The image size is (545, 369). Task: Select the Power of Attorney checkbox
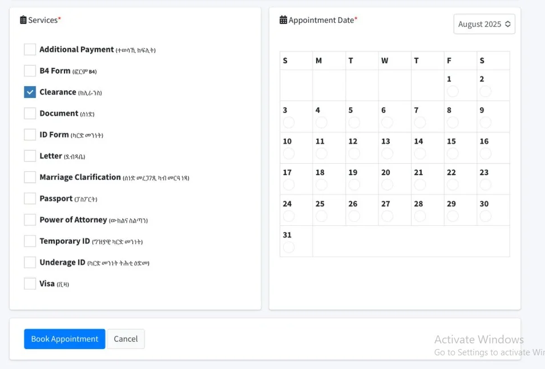point(30,220)
